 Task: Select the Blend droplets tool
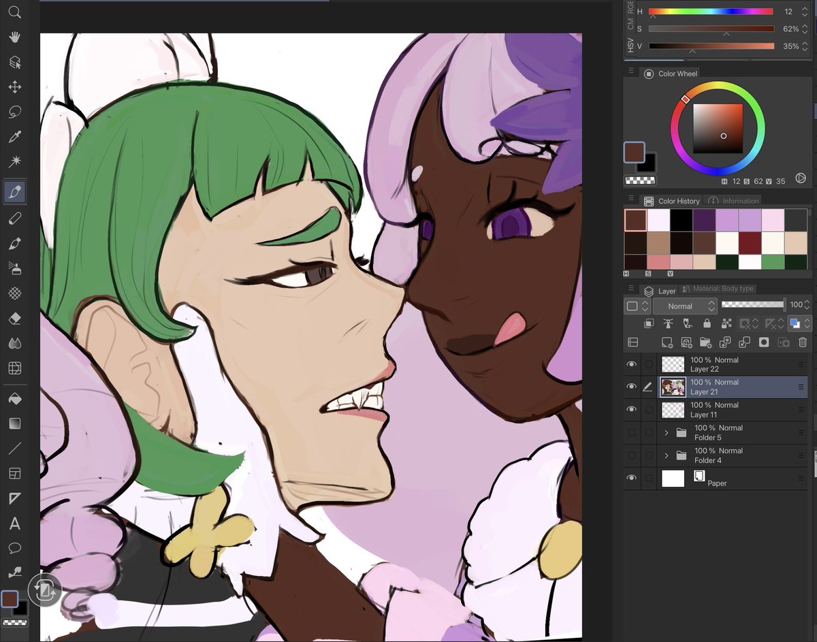point(14,344)
